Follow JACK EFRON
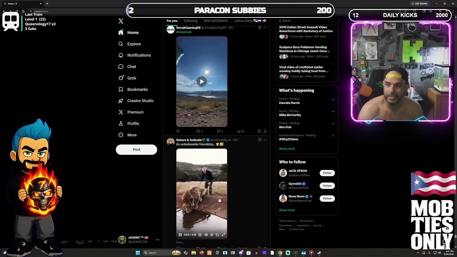 [327, 173]
